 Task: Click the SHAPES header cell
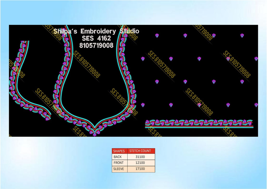[x=119, y=151]
